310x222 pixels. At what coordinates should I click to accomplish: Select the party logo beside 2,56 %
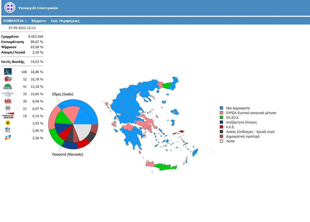8,138
